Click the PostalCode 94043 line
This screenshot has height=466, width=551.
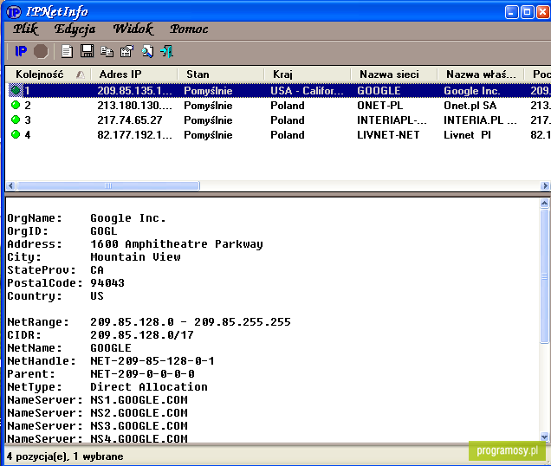(x=66, y=283)
